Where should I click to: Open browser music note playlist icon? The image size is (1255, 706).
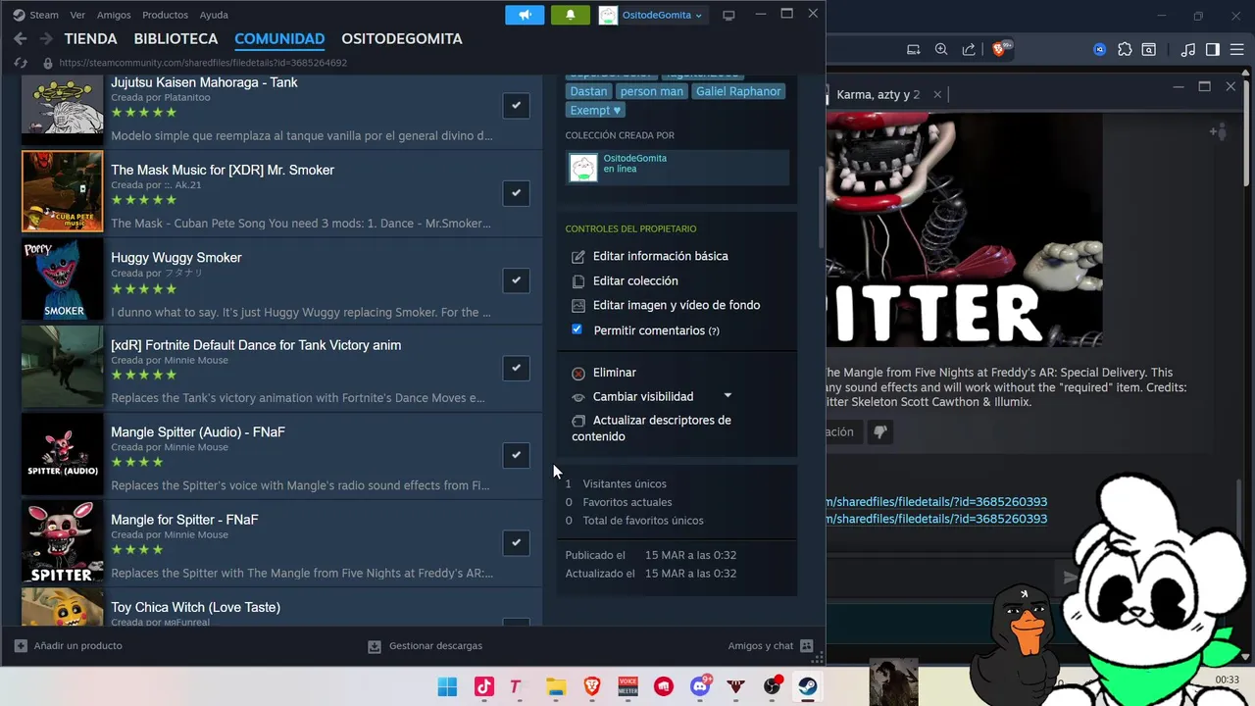point(1188,49)
